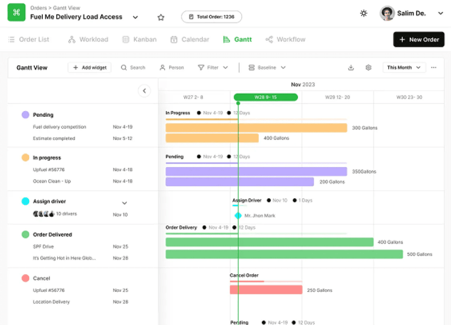Open Gantt view settings gear
The image size is (451, 325).
pos(368,67)
